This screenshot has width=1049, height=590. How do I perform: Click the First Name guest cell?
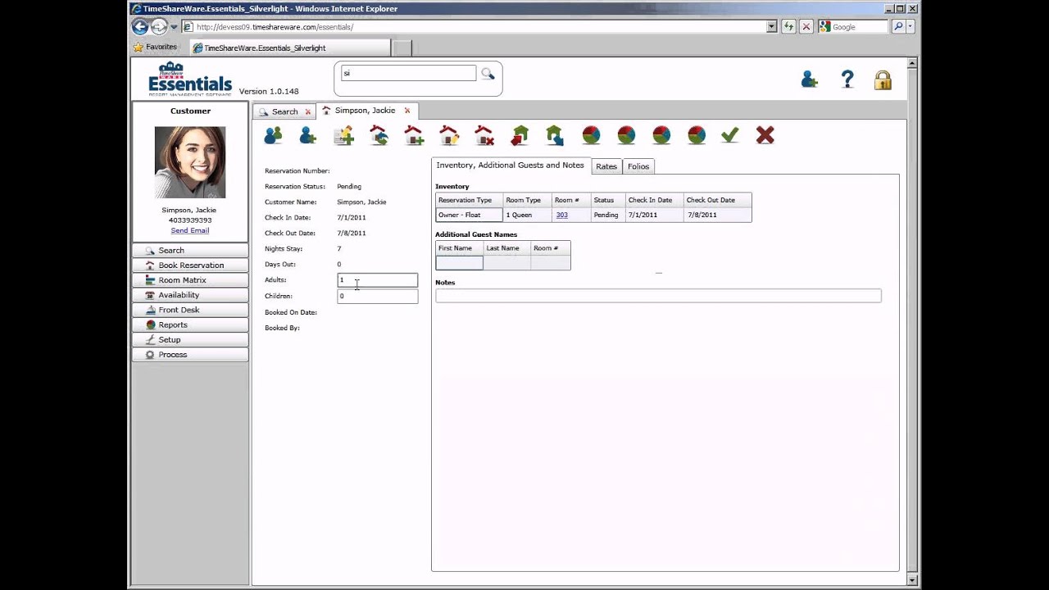click(x=459, y=263)
